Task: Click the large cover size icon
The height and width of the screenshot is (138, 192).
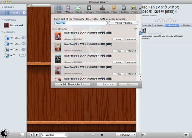Action: point(102,135)
